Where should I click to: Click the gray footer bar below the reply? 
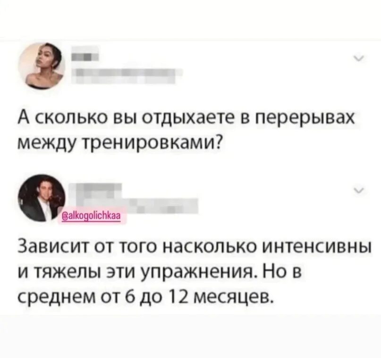coord(191,336)
